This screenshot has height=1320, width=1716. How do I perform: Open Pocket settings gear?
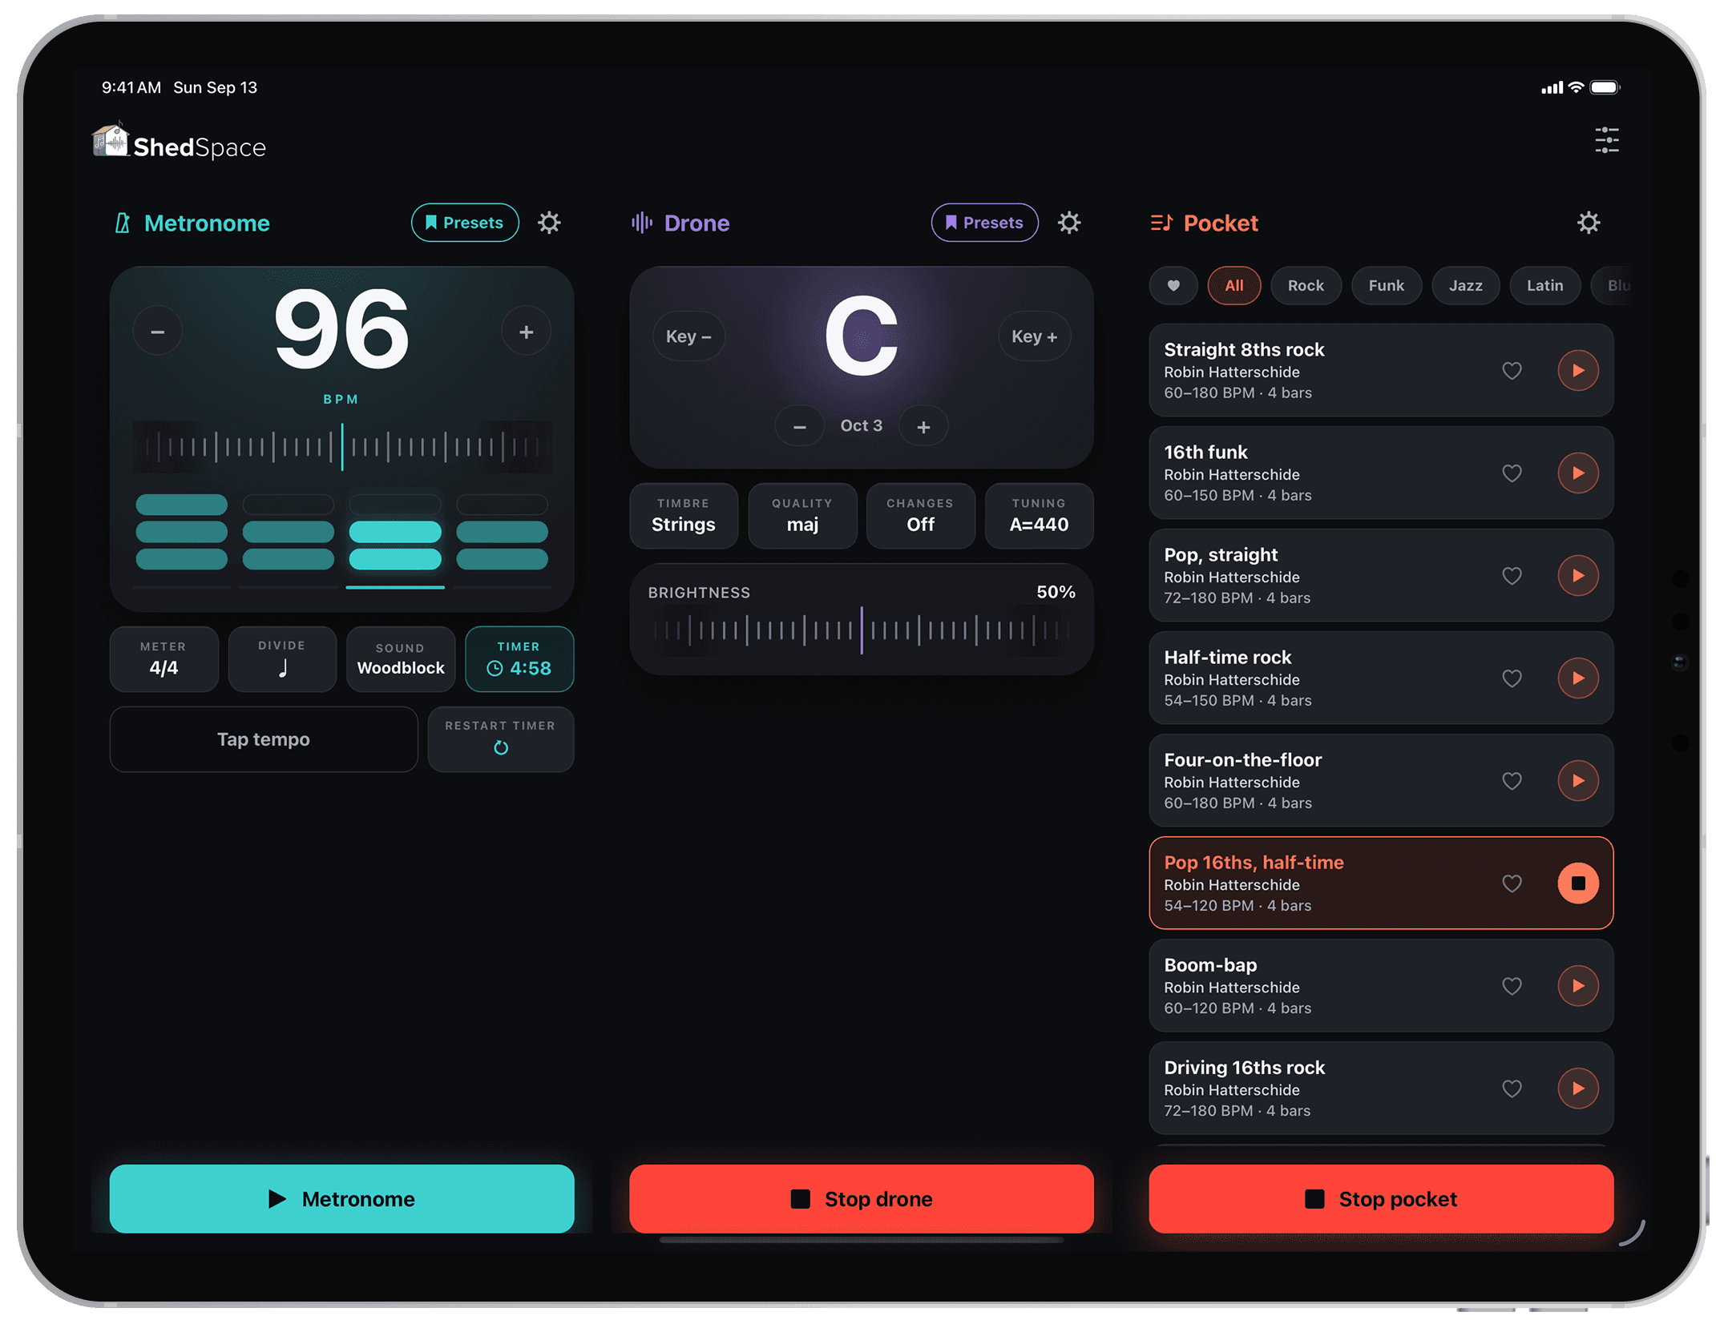(x=1589, y=223)
